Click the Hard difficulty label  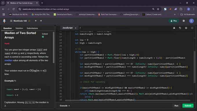point(7,44)
